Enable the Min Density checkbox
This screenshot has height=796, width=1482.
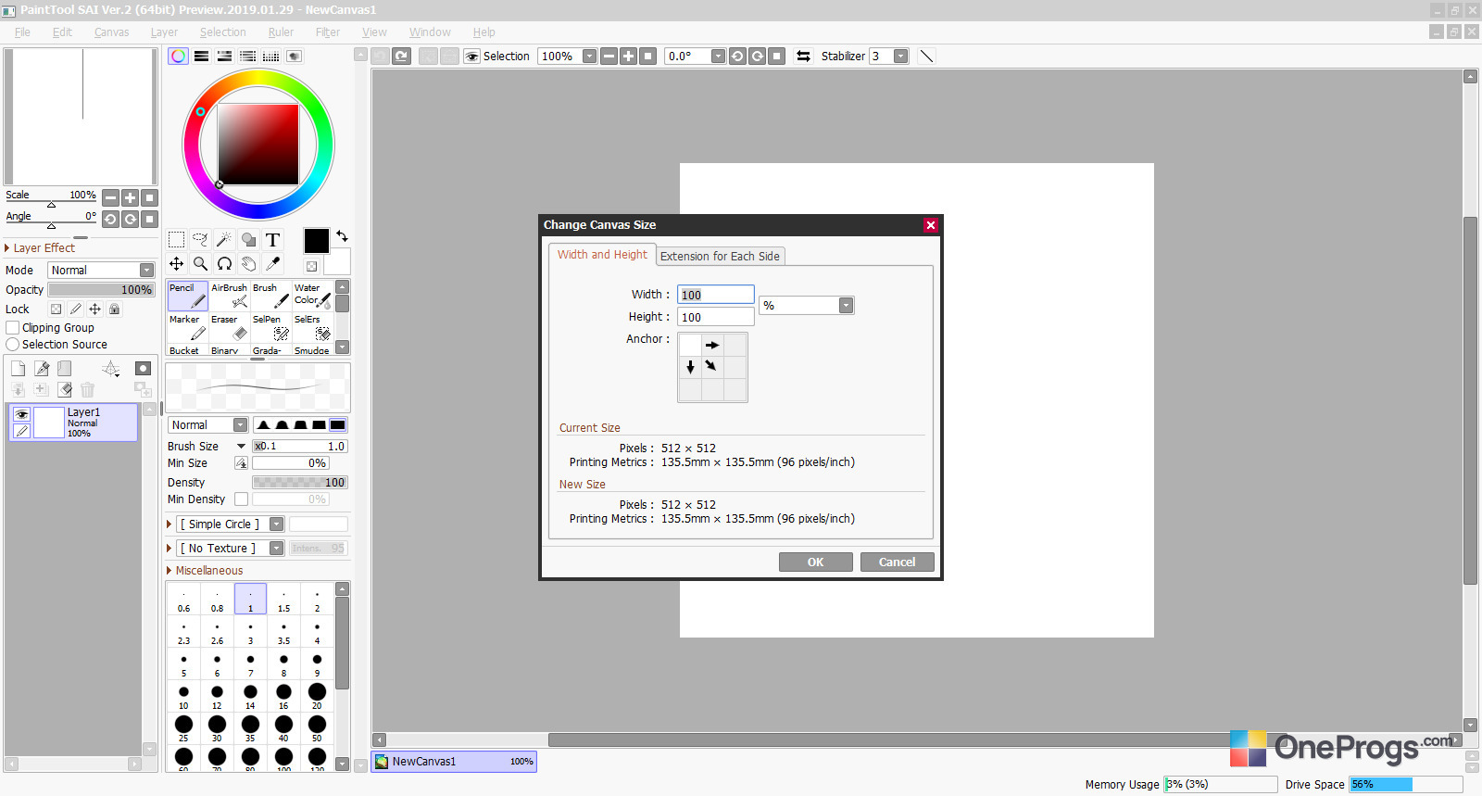pos(241,499)
